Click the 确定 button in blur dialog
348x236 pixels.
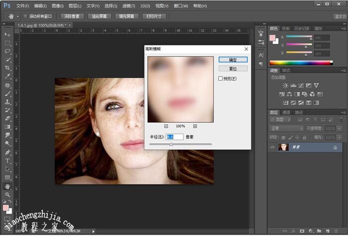[232, 59]
